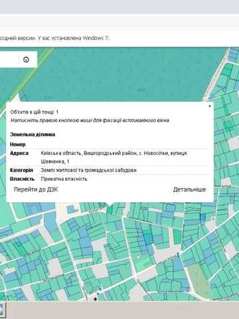Viewport: 239px width, 319px height.
Task: Click the Номер field label
Action: tap(18, 144)
